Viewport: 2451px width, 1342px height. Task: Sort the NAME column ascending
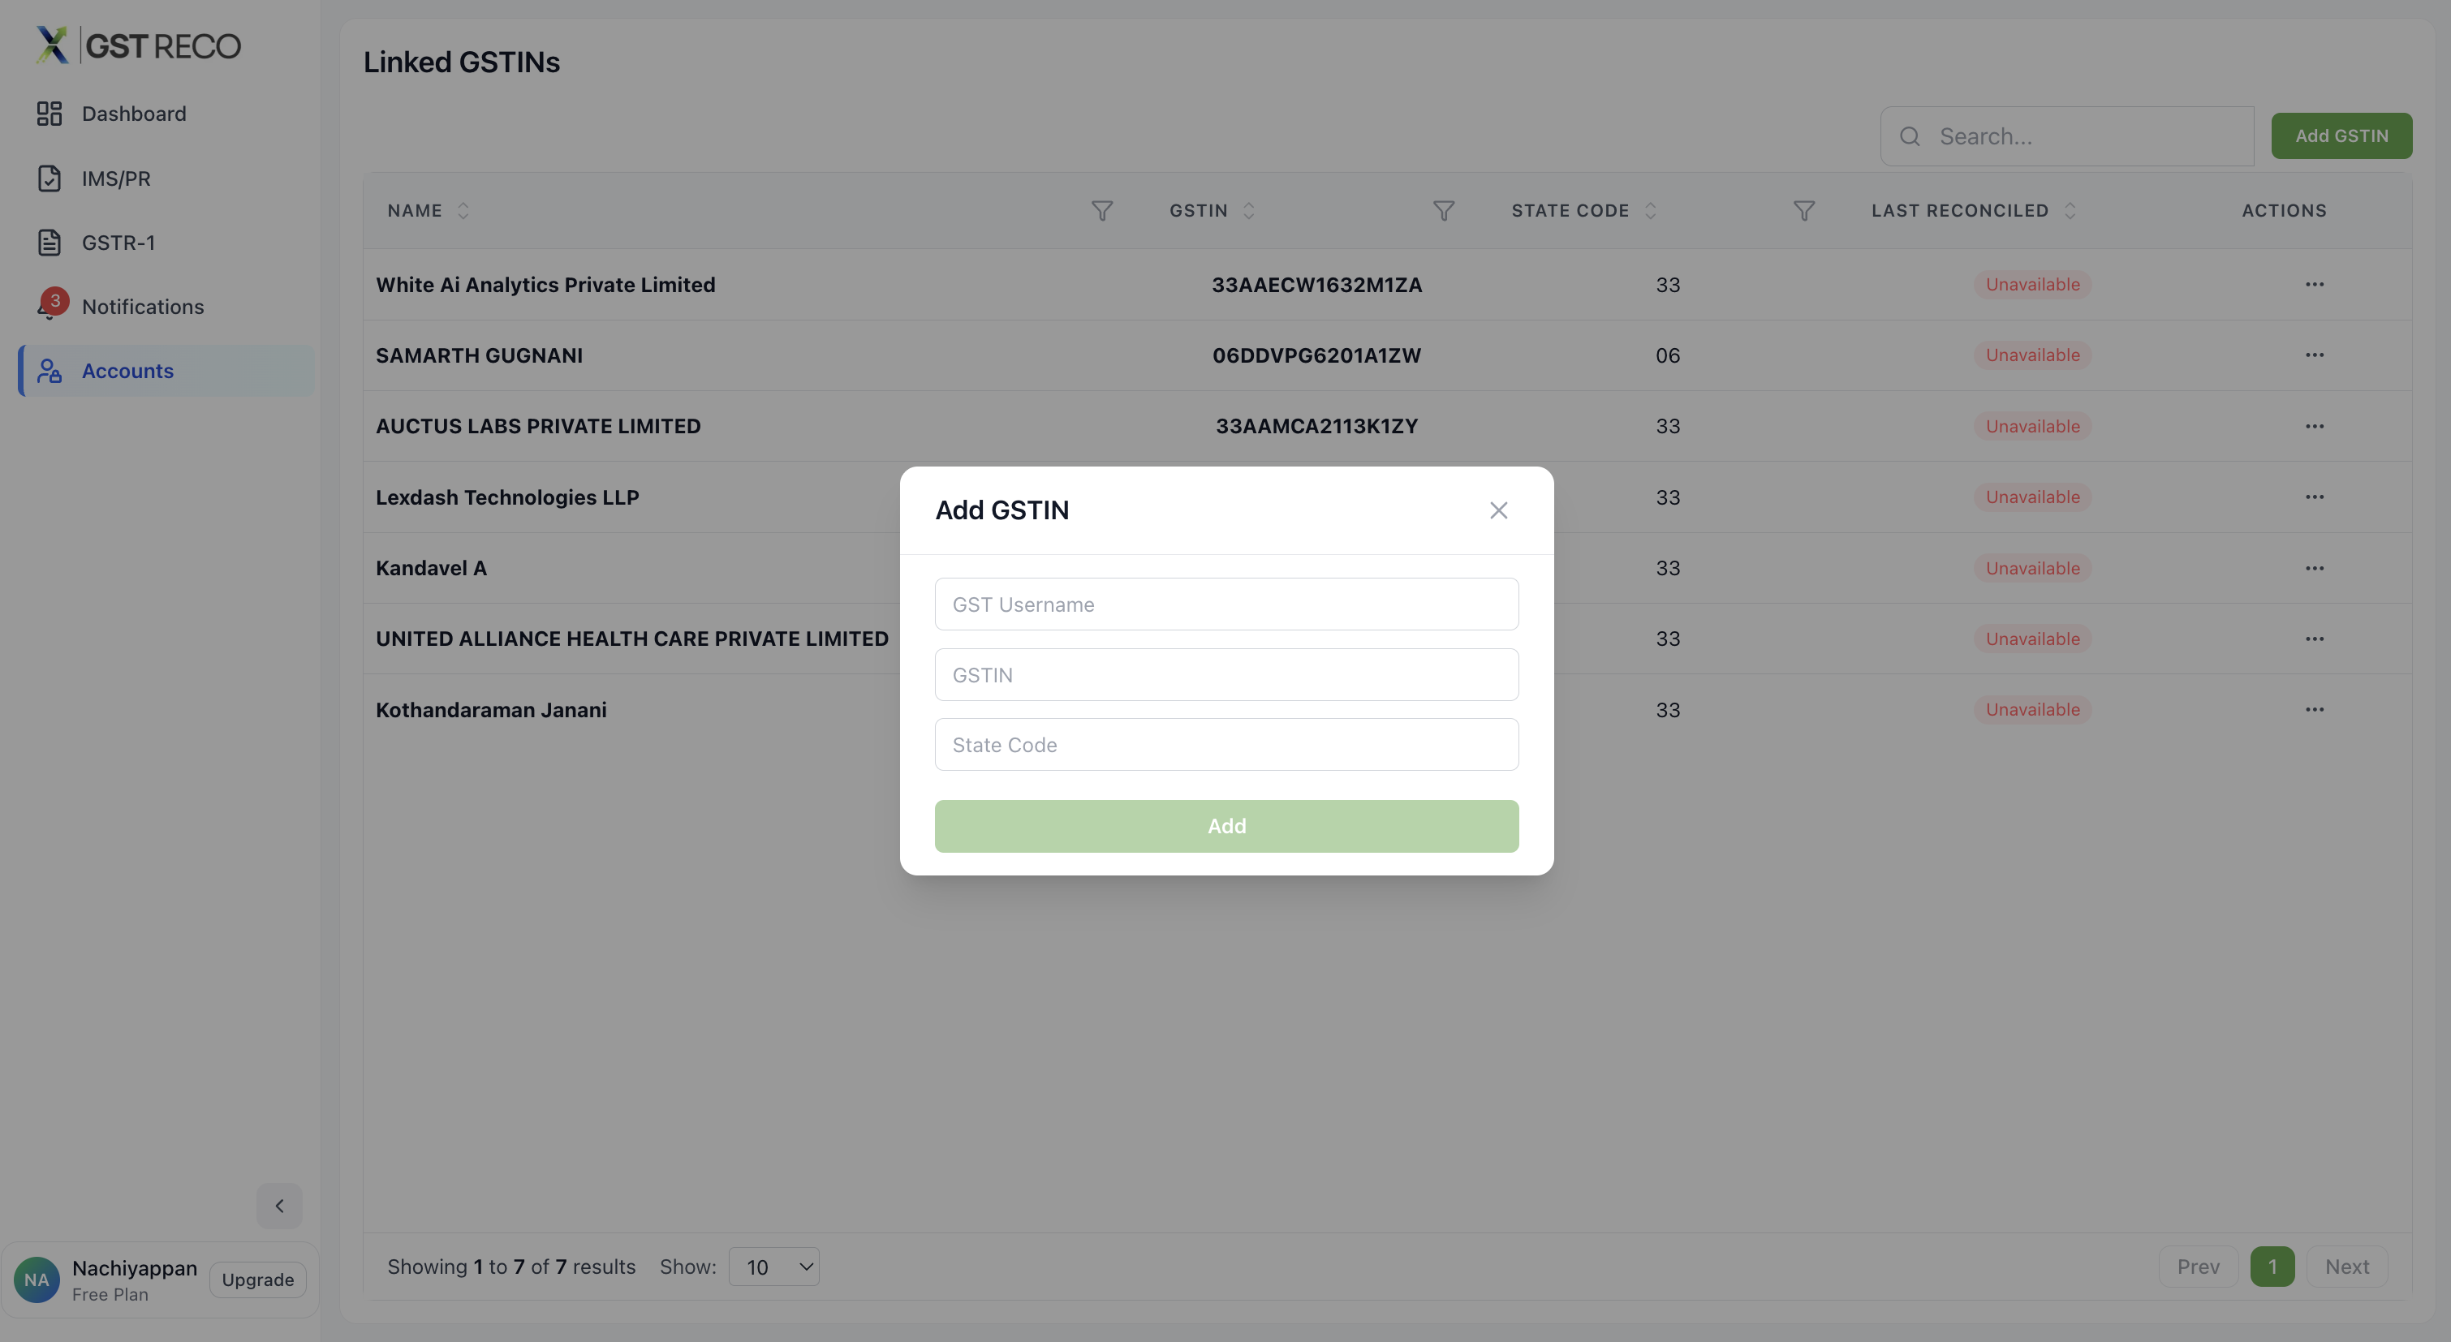click(x=463, y=210)
